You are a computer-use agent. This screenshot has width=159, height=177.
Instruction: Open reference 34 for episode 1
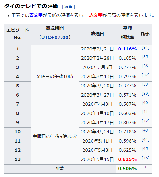click(x=145, y=48)
